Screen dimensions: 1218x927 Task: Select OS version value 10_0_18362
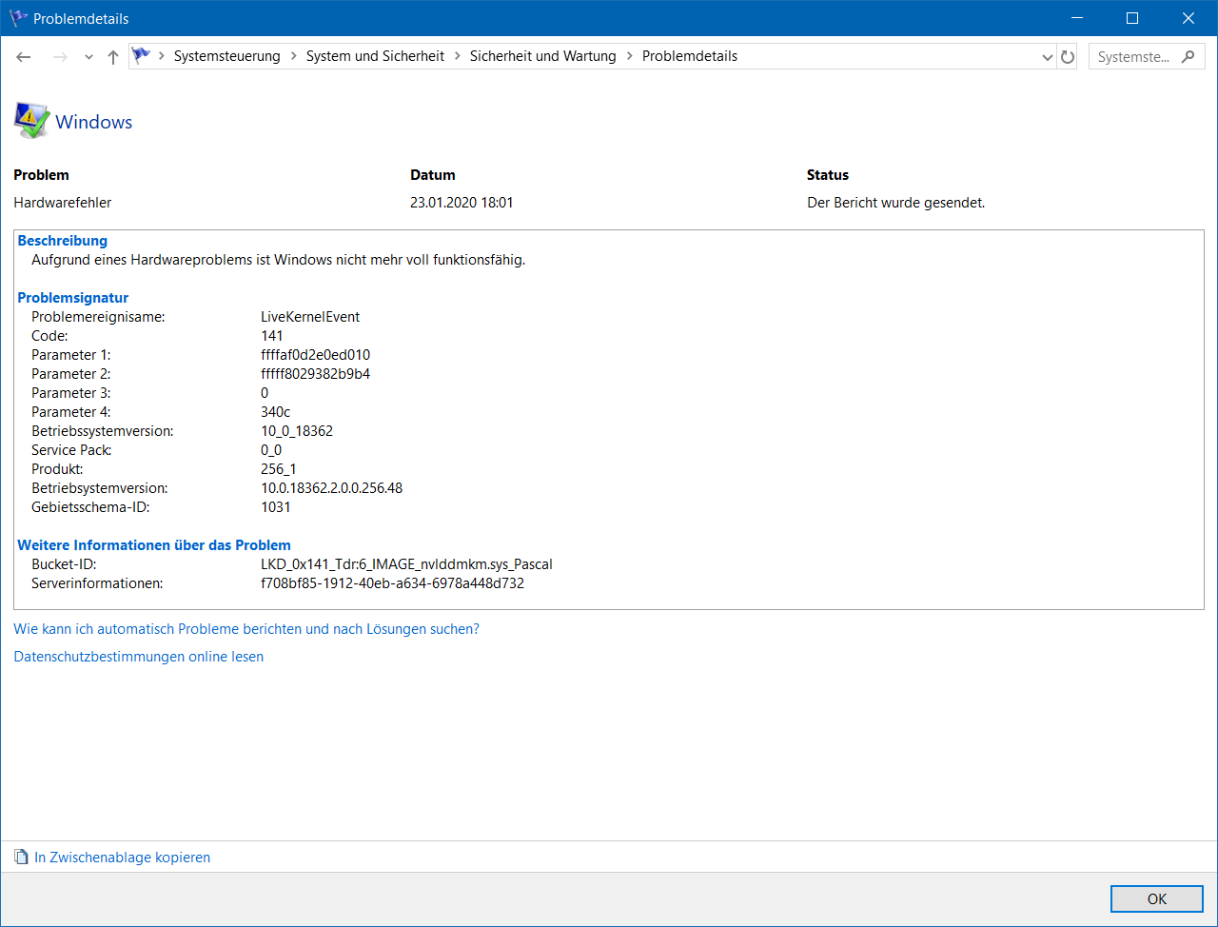coord(297,431)
